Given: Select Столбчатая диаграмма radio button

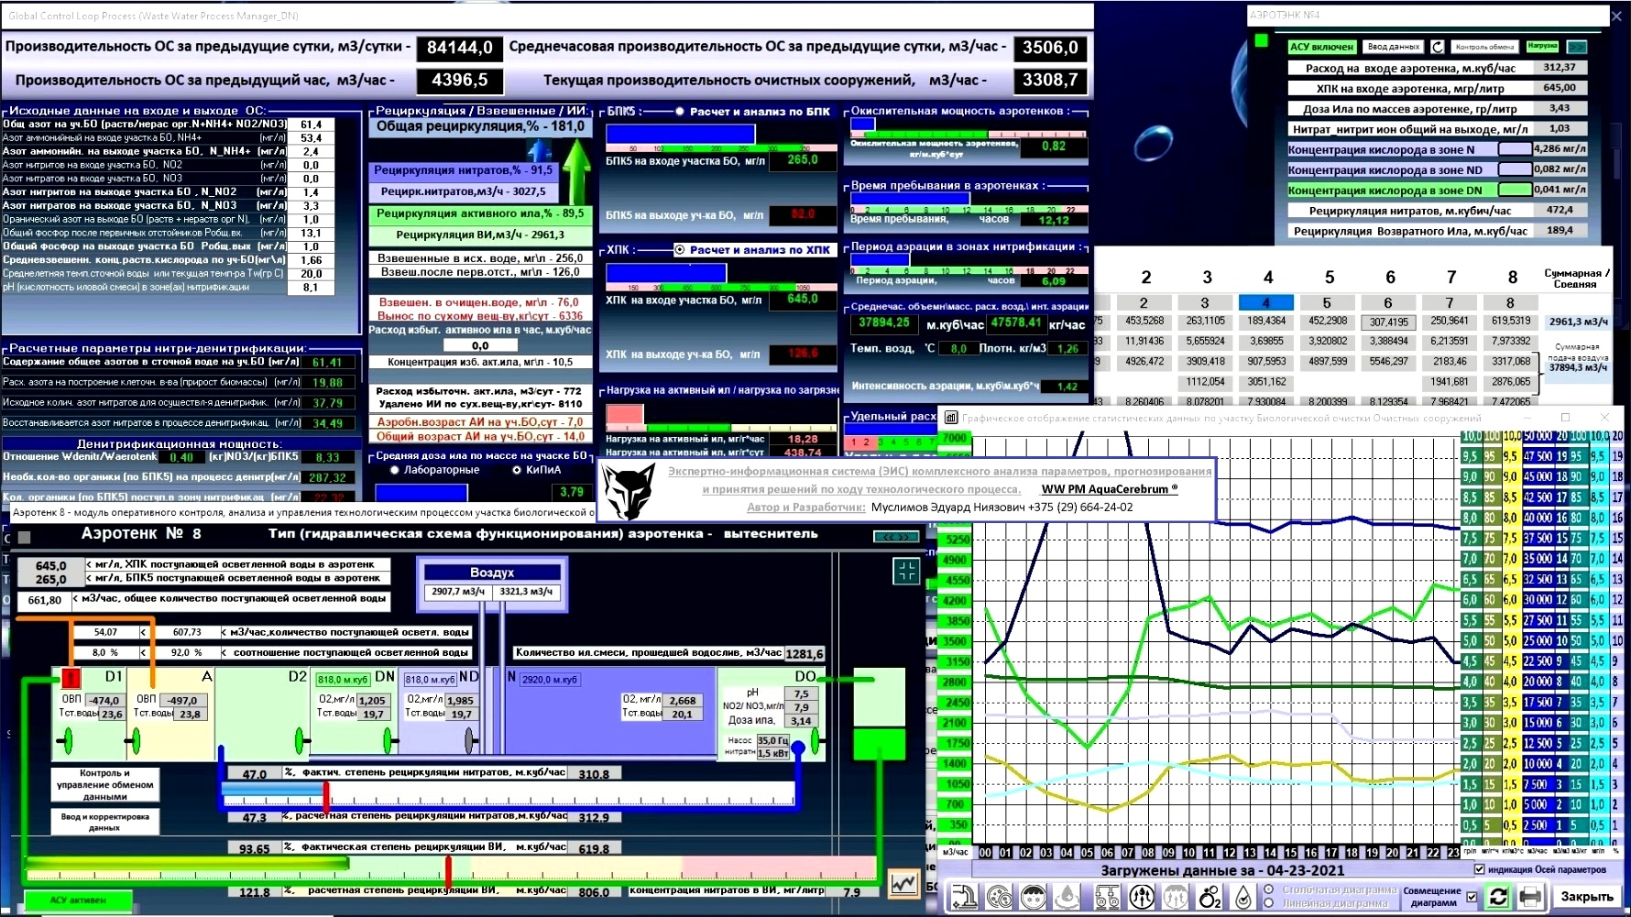Looking at the screenshot, I should (1269, 890).
